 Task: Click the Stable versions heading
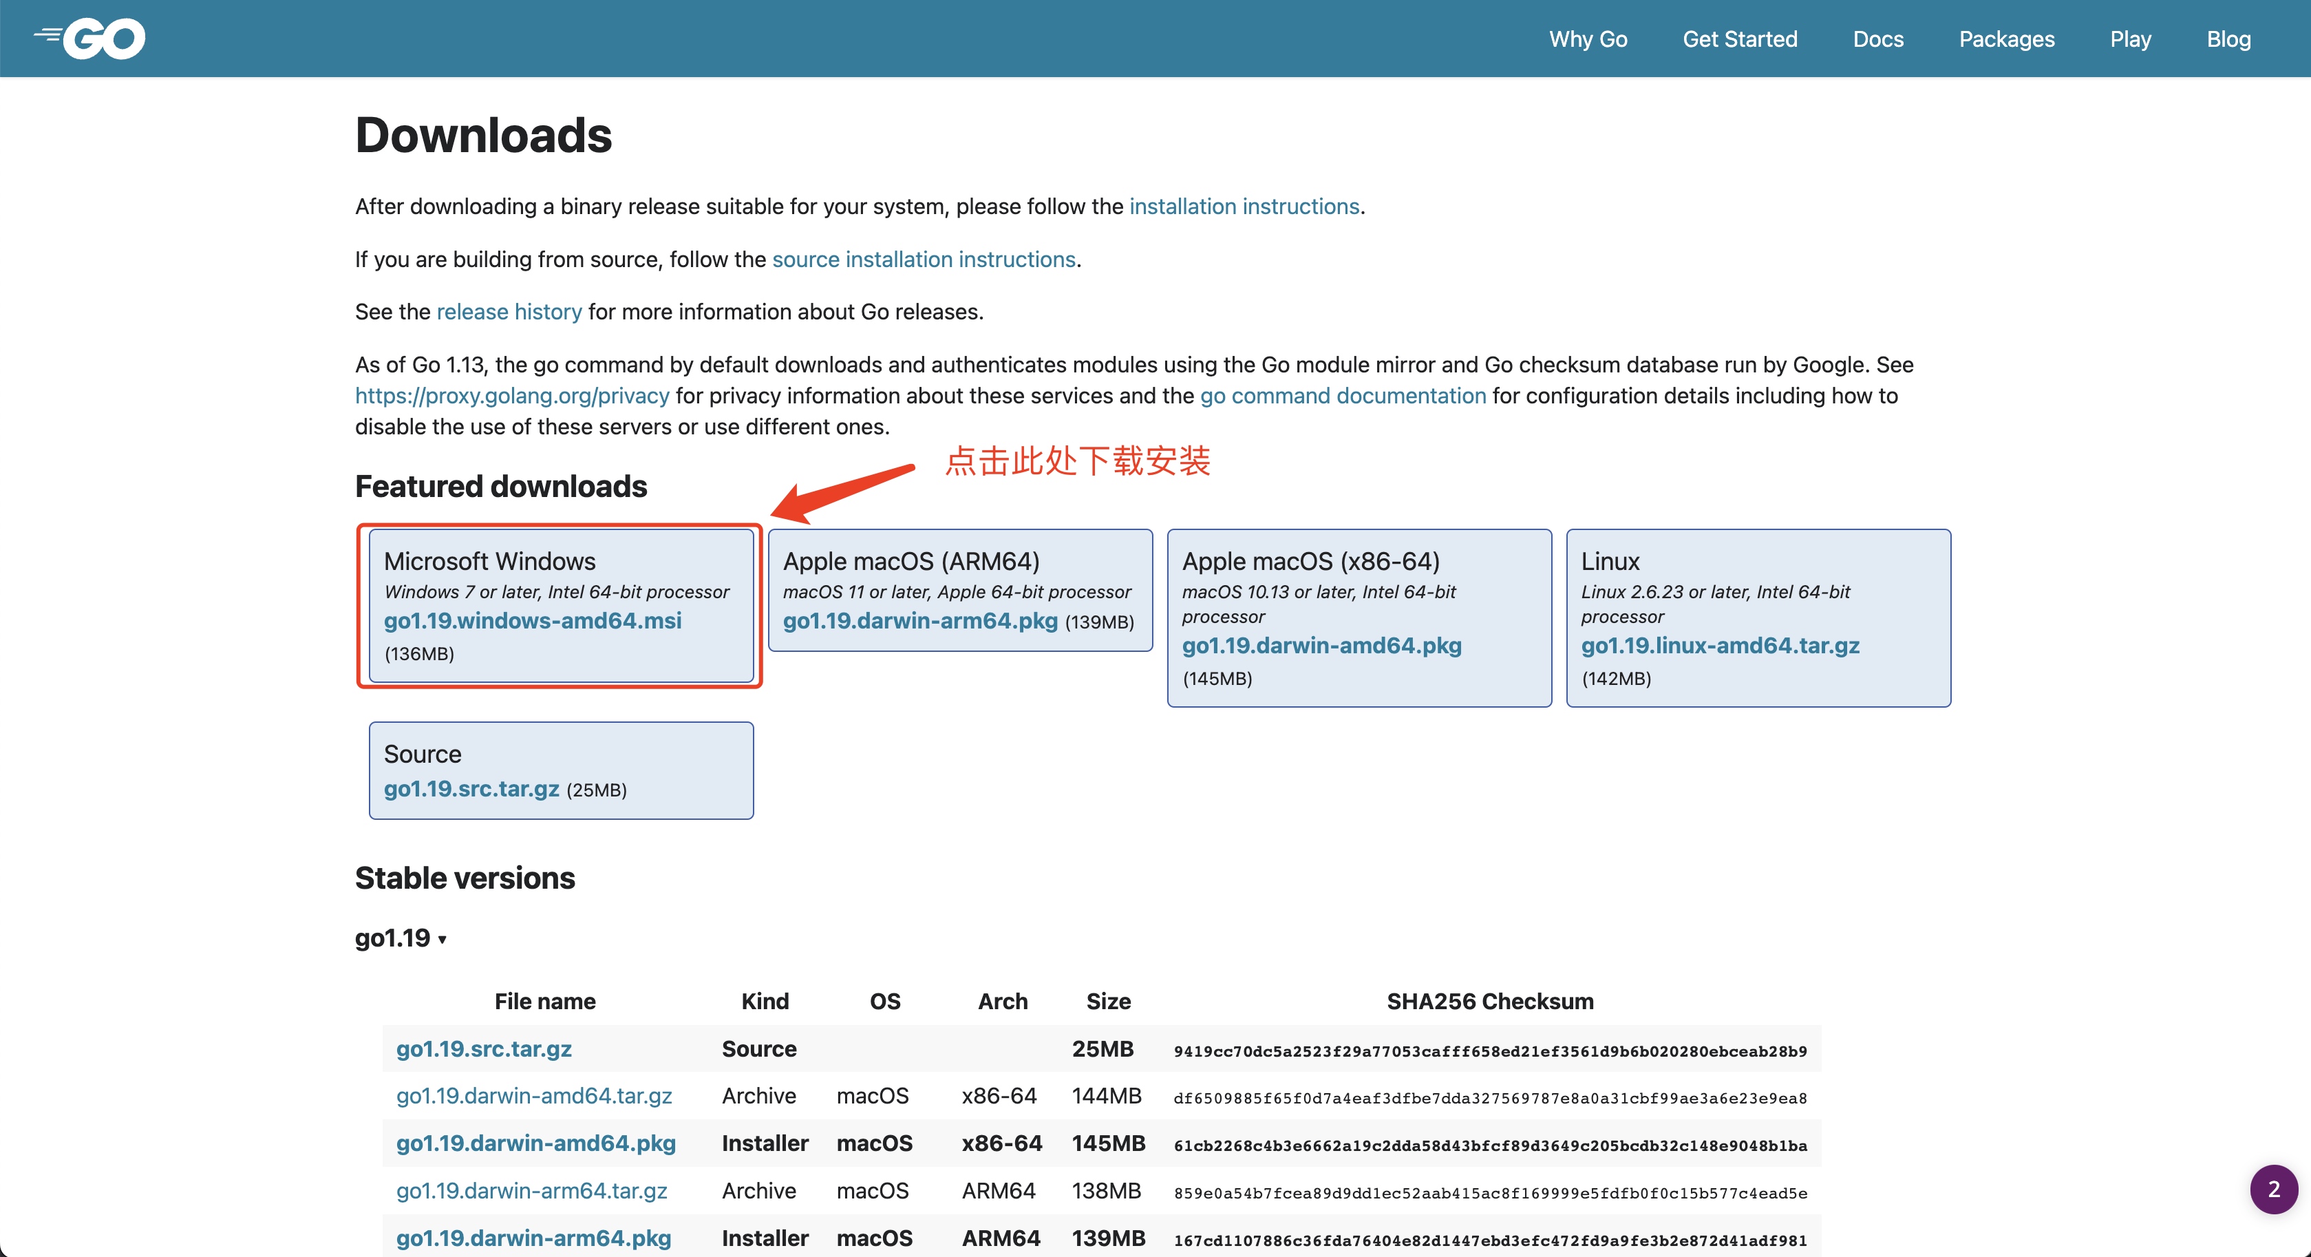pyautogui.click(x=465, y=878)
